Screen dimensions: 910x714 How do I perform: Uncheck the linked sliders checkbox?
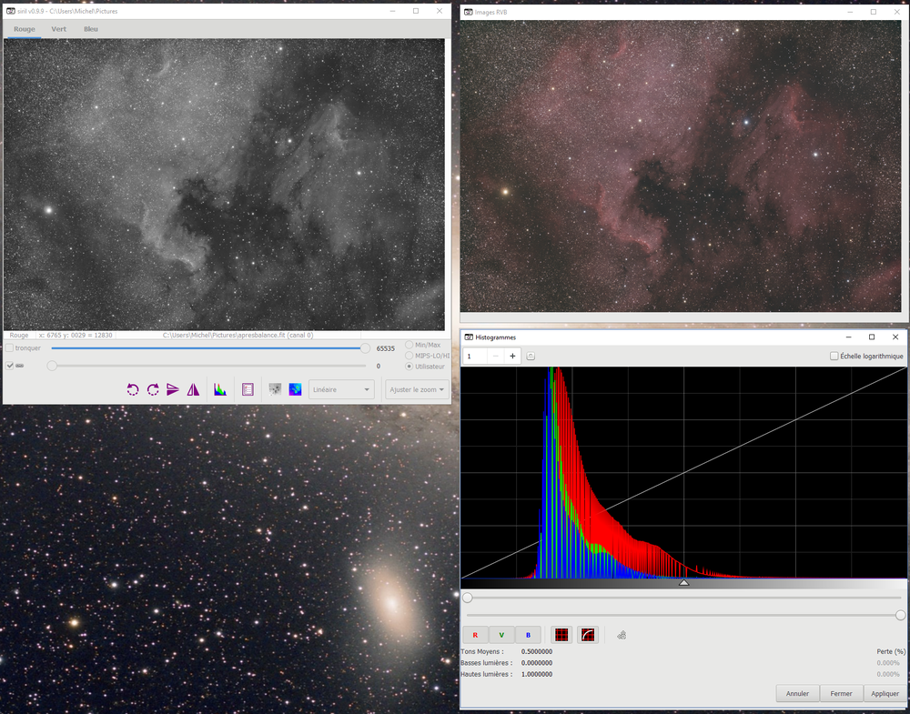pyautogui.click(x=9, y=366)
